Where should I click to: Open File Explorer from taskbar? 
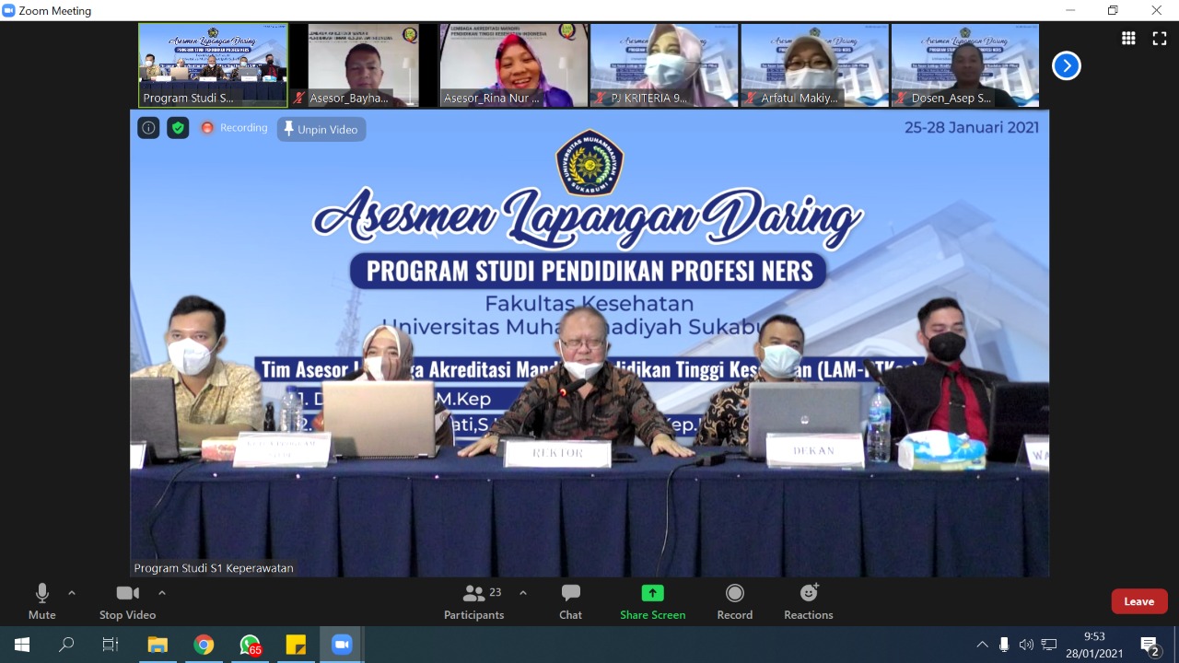158,645
